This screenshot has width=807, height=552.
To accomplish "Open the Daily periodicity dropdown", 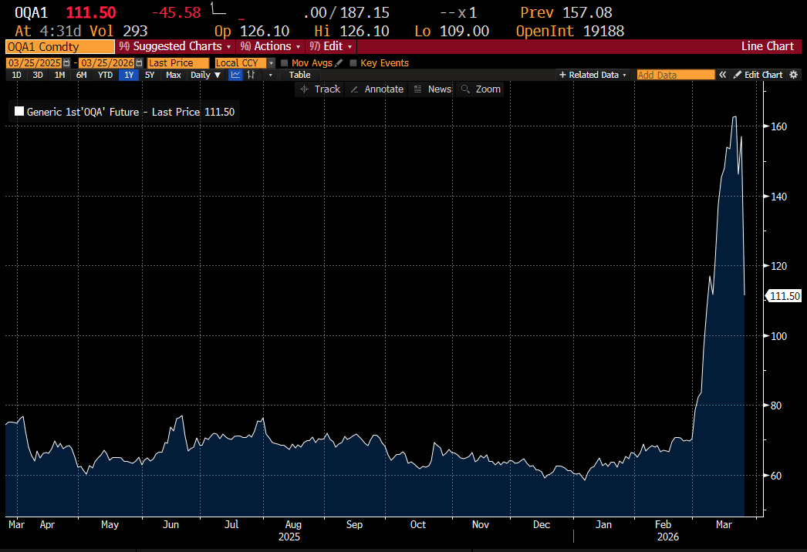I will [205, 75].
